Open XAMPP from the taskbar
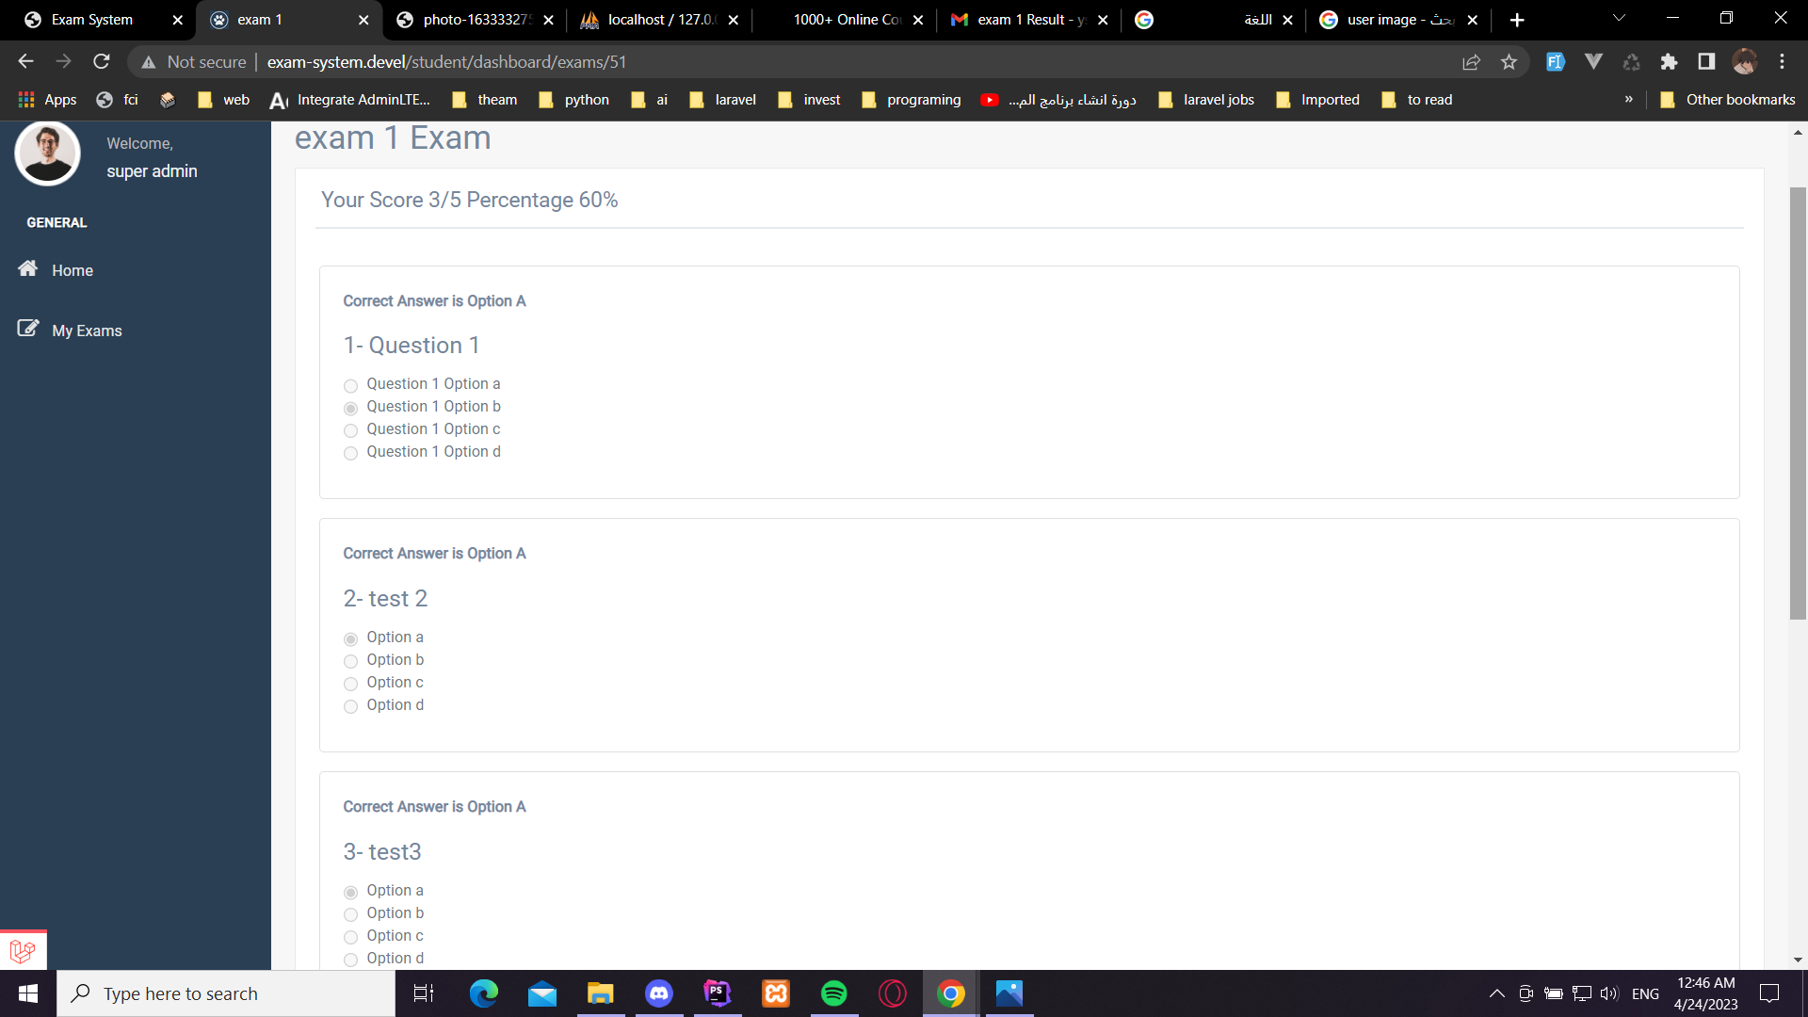1808x1017 pixels. [x=776, y=993]
